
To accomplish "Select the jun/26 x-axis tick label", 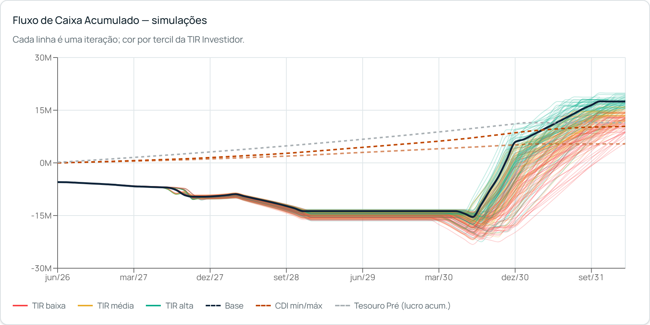I will pos(58,278).
